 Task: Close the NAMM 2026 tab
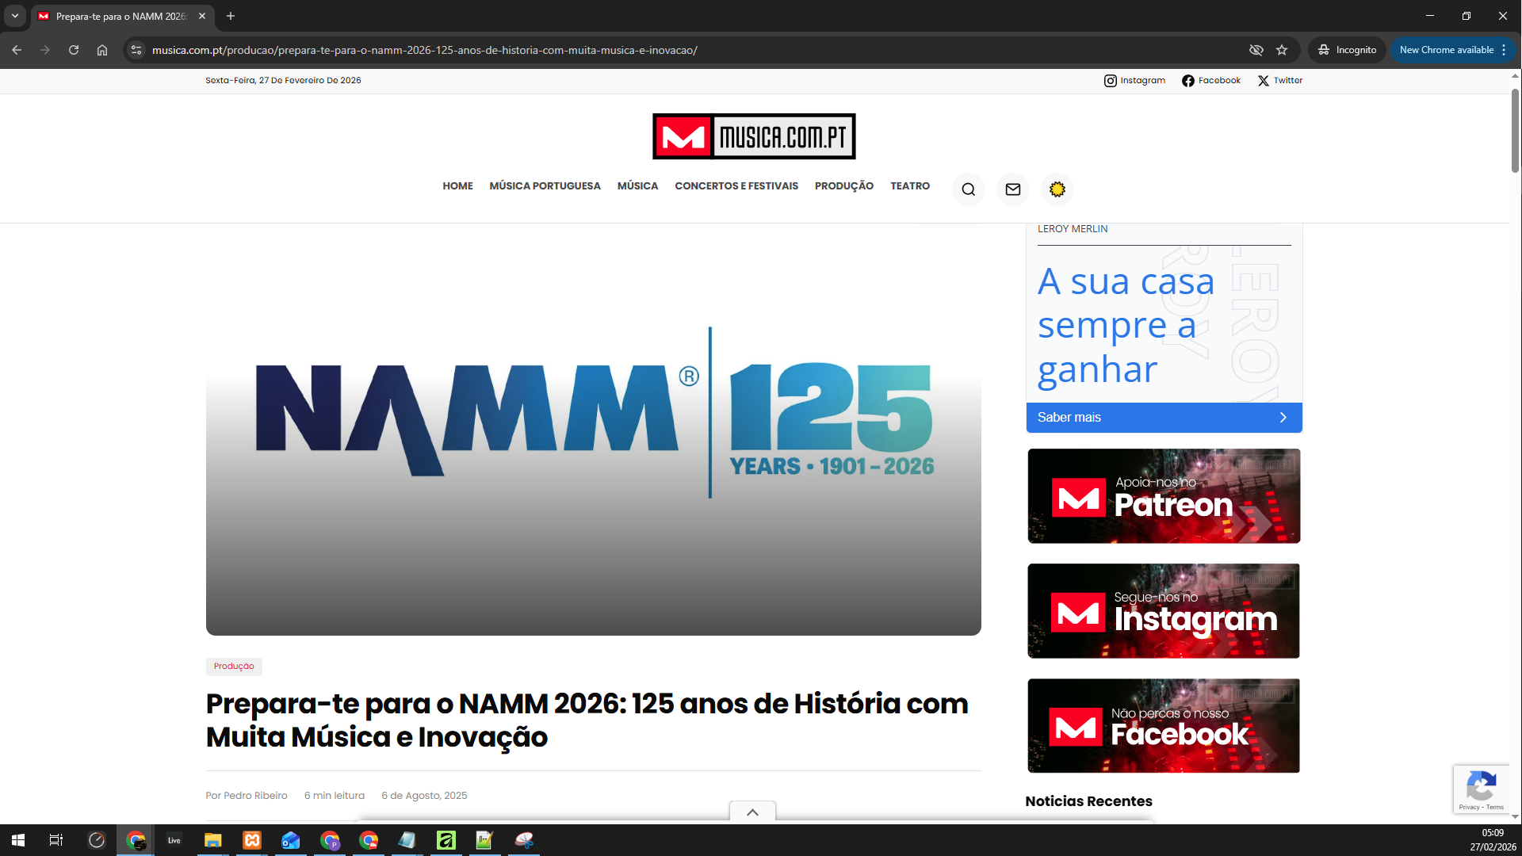pos(202,16)
